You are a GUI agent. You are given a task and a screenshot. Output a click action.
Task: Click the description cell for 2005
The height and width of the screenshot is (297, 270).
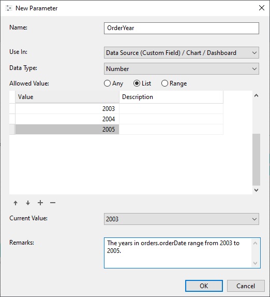[x=171, y=130]
